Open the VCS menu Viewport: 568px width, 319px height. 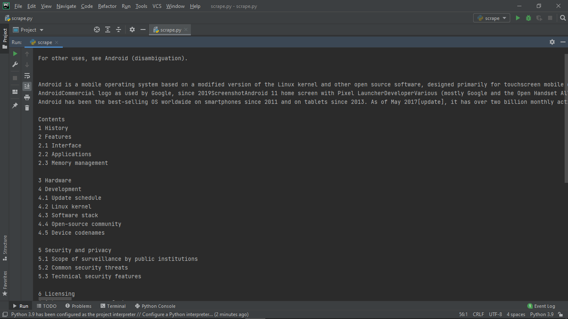pos(157,6)
